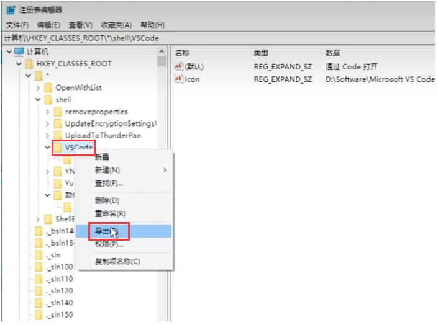Open the 收藏夹(A) menu
This screenshot has height=325, width=438.
pyautogui.click(x=116, y=25)
